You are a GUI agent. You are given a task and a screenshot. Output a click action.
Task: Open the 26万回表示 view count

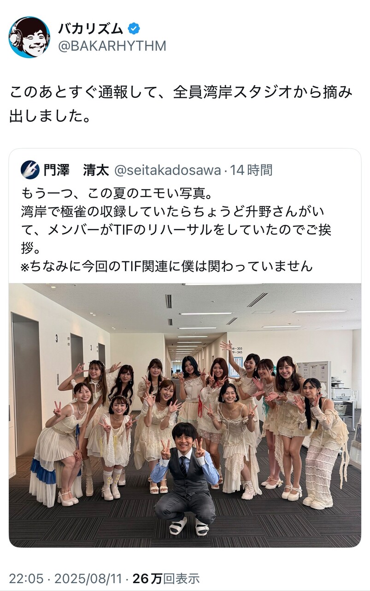(166, 578)
